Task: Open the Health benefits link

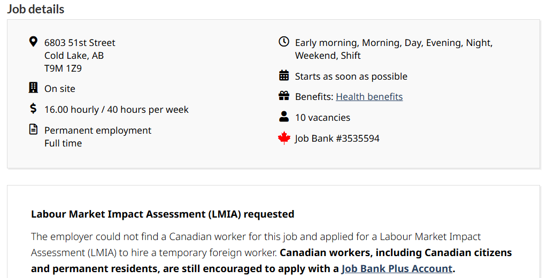Action: click(369, 97)
